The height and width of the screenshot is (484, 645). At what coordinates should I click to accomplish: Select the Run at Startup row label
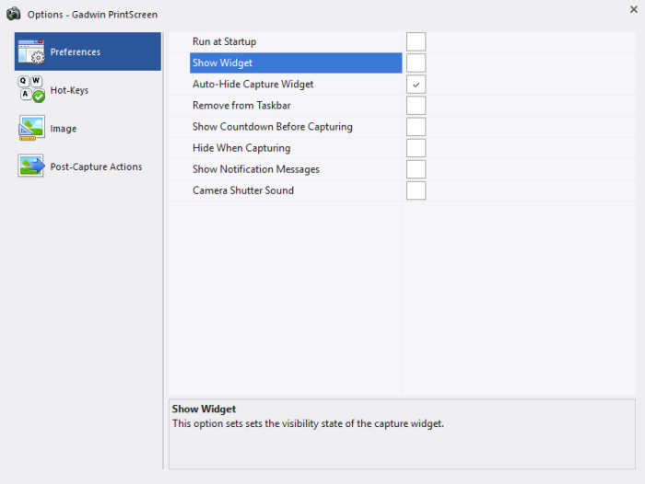click(x=225, y=41)
